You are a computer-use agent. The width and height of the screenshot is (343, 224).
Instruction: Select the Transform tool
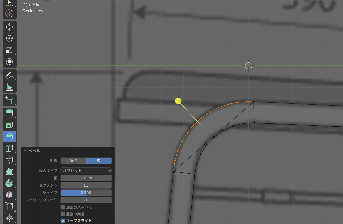tap(9, 62)
